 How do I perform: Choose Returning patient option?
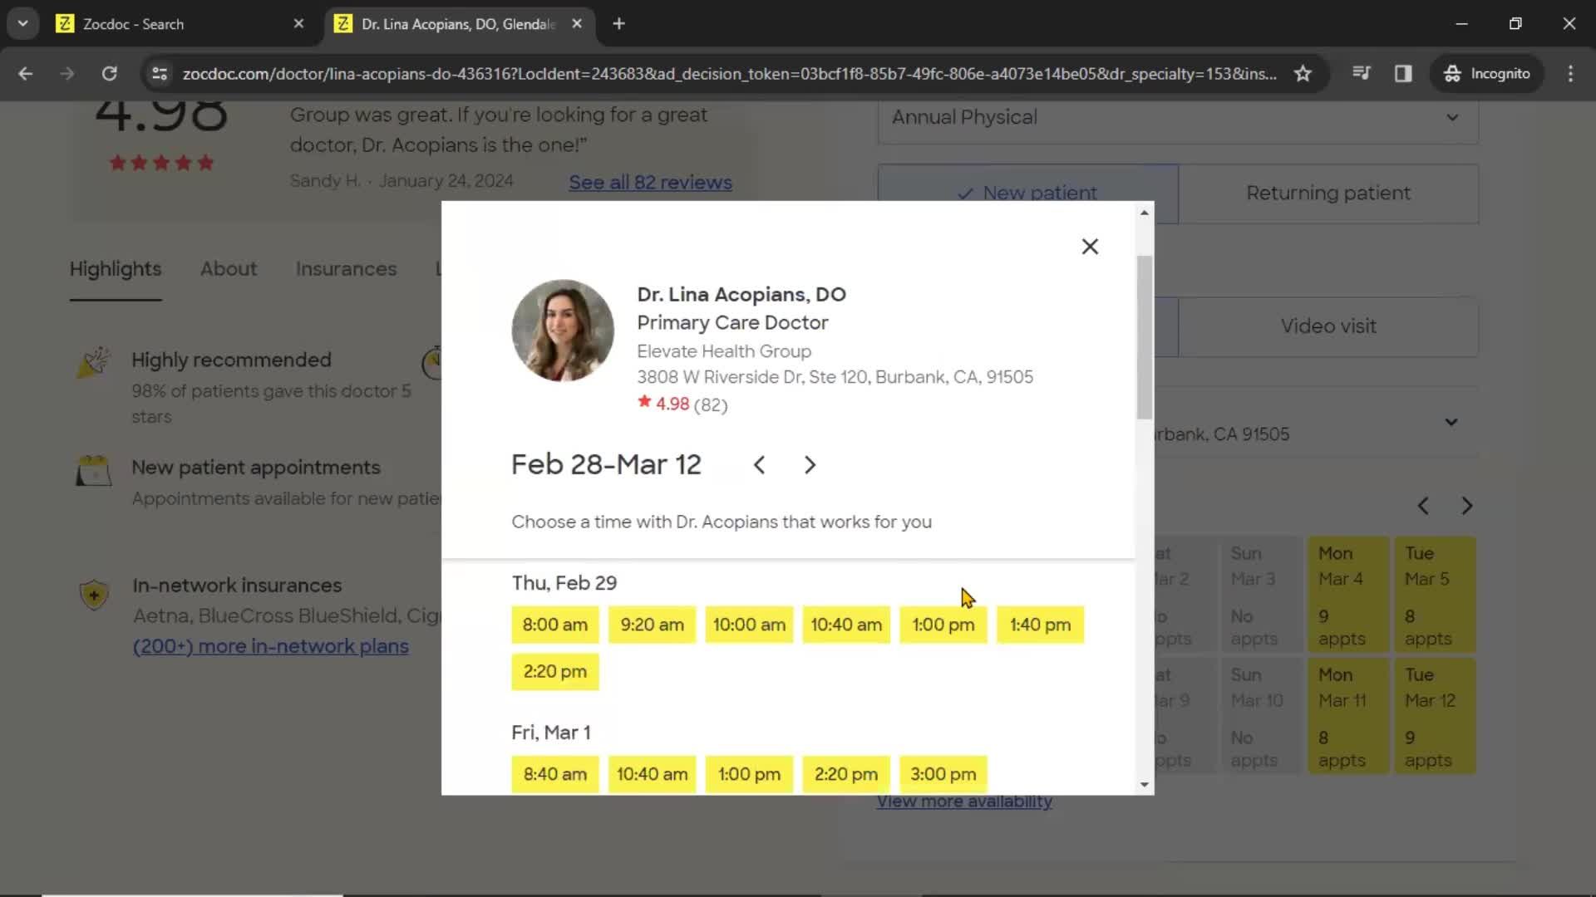(1328, 194)
